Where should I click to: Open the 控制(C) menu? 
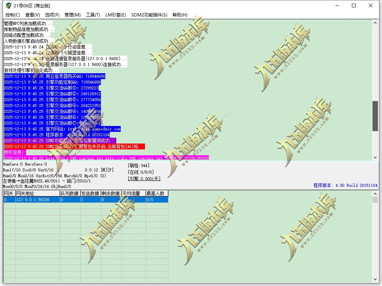click(13, 15)
